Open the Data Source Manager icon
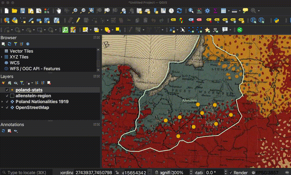Screen dimensions: 291x175 point(6,20)
